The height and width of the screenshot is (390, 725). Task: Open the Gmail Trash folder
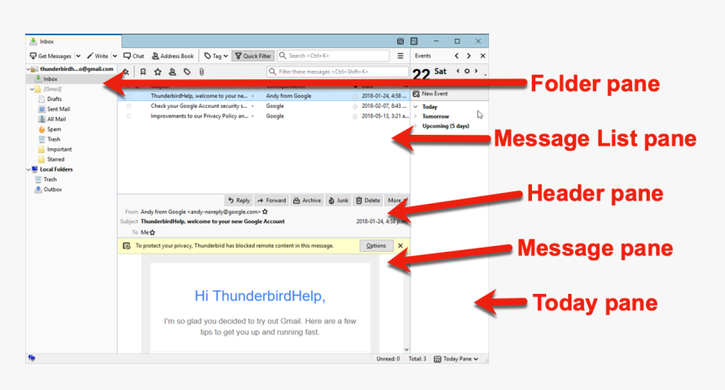click(x=54, y=139)
